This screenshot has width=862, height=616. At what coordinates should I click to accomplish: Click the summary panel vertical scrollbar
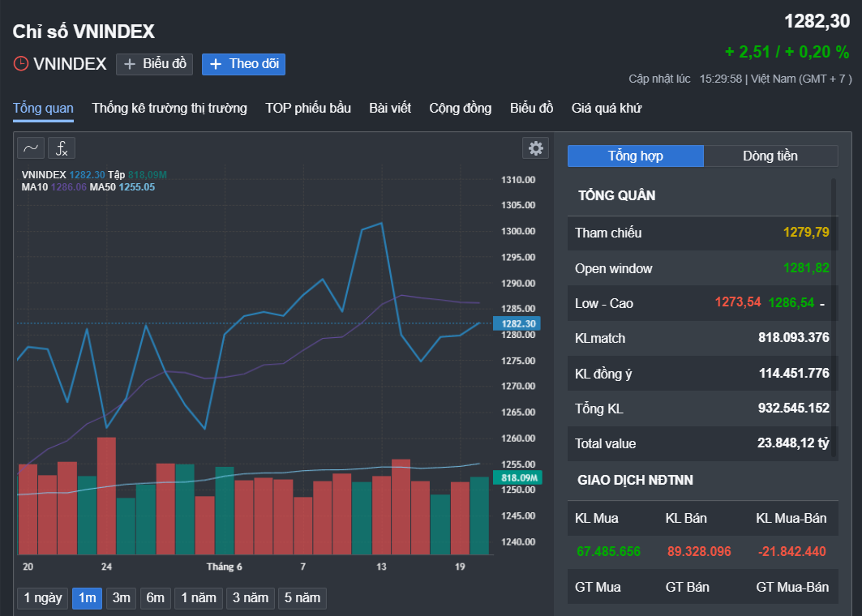(x=834, y=317)
